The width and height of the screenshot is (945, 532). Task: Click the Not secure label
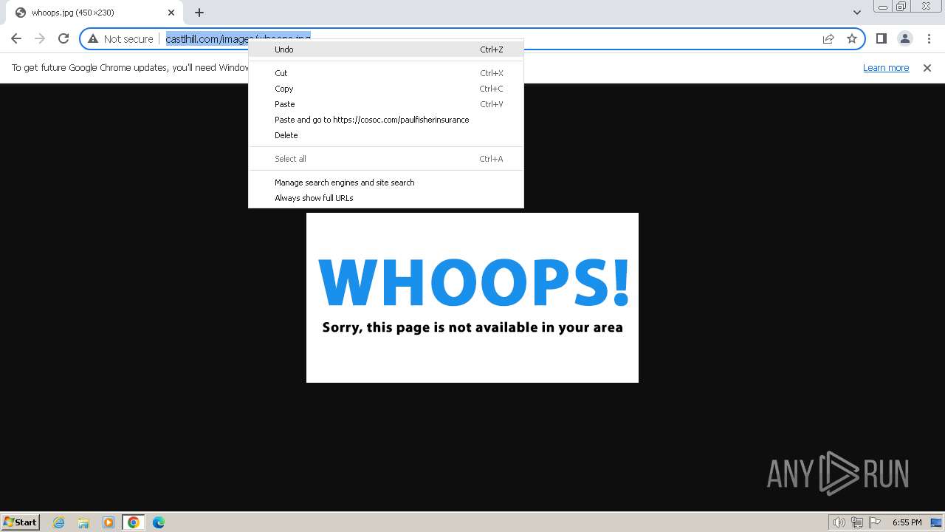128,39
